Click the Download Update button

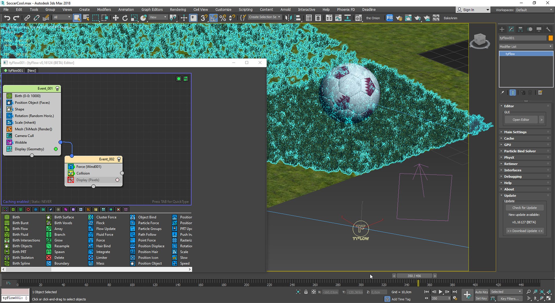[525, 231]
